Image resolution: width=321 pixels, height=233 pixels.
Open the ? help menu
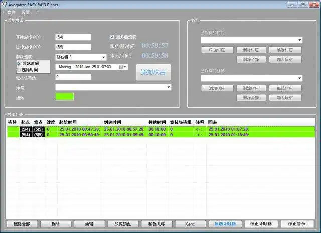point(37,12)
